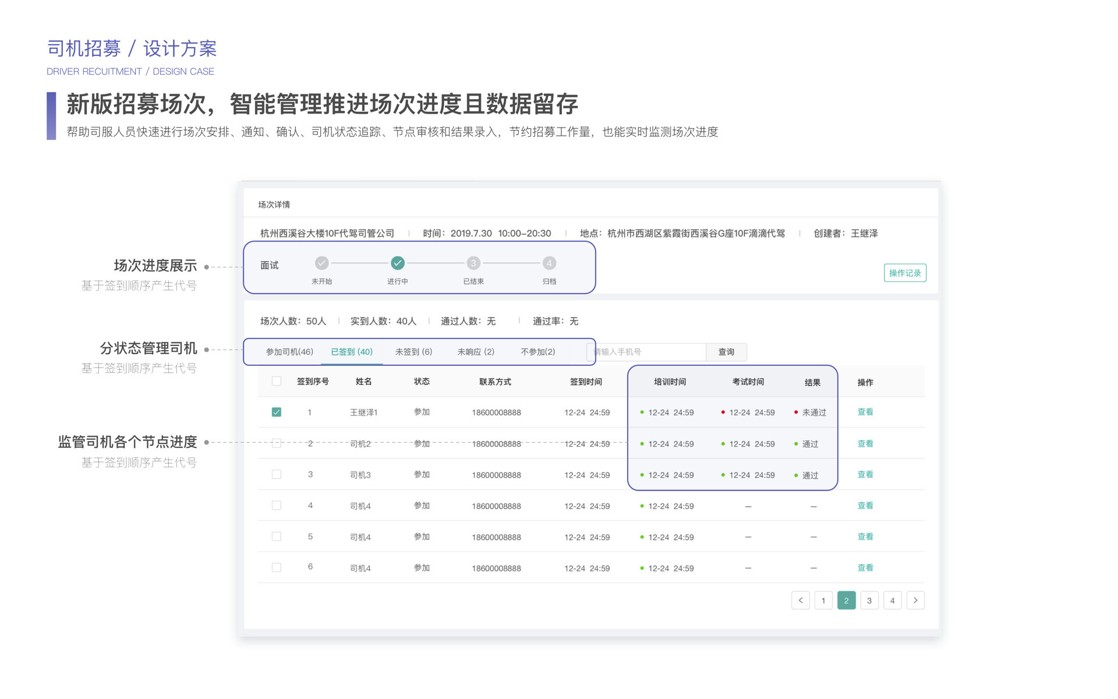
Task: Click the 未开始 progress step icon
Action: [x=321, y=263]
